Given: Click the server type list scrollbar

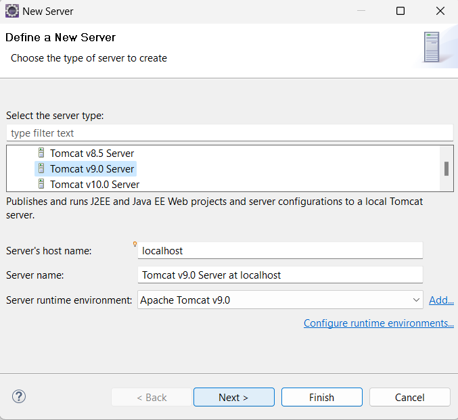Looking at the screenshot, I should tap(446, 168).
